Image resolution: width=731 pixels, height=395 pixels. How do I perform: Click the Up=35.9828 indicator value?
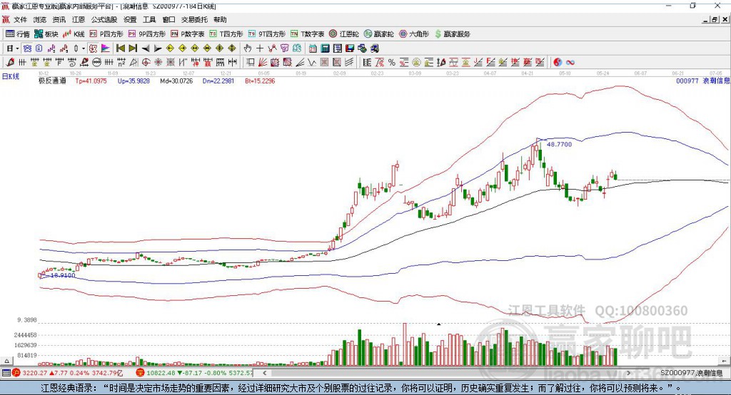click(x=133, y=81)
